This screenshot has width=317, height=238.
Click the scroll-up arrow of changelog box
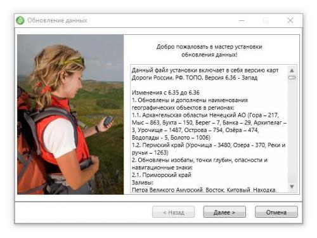(x=292, y=70)
